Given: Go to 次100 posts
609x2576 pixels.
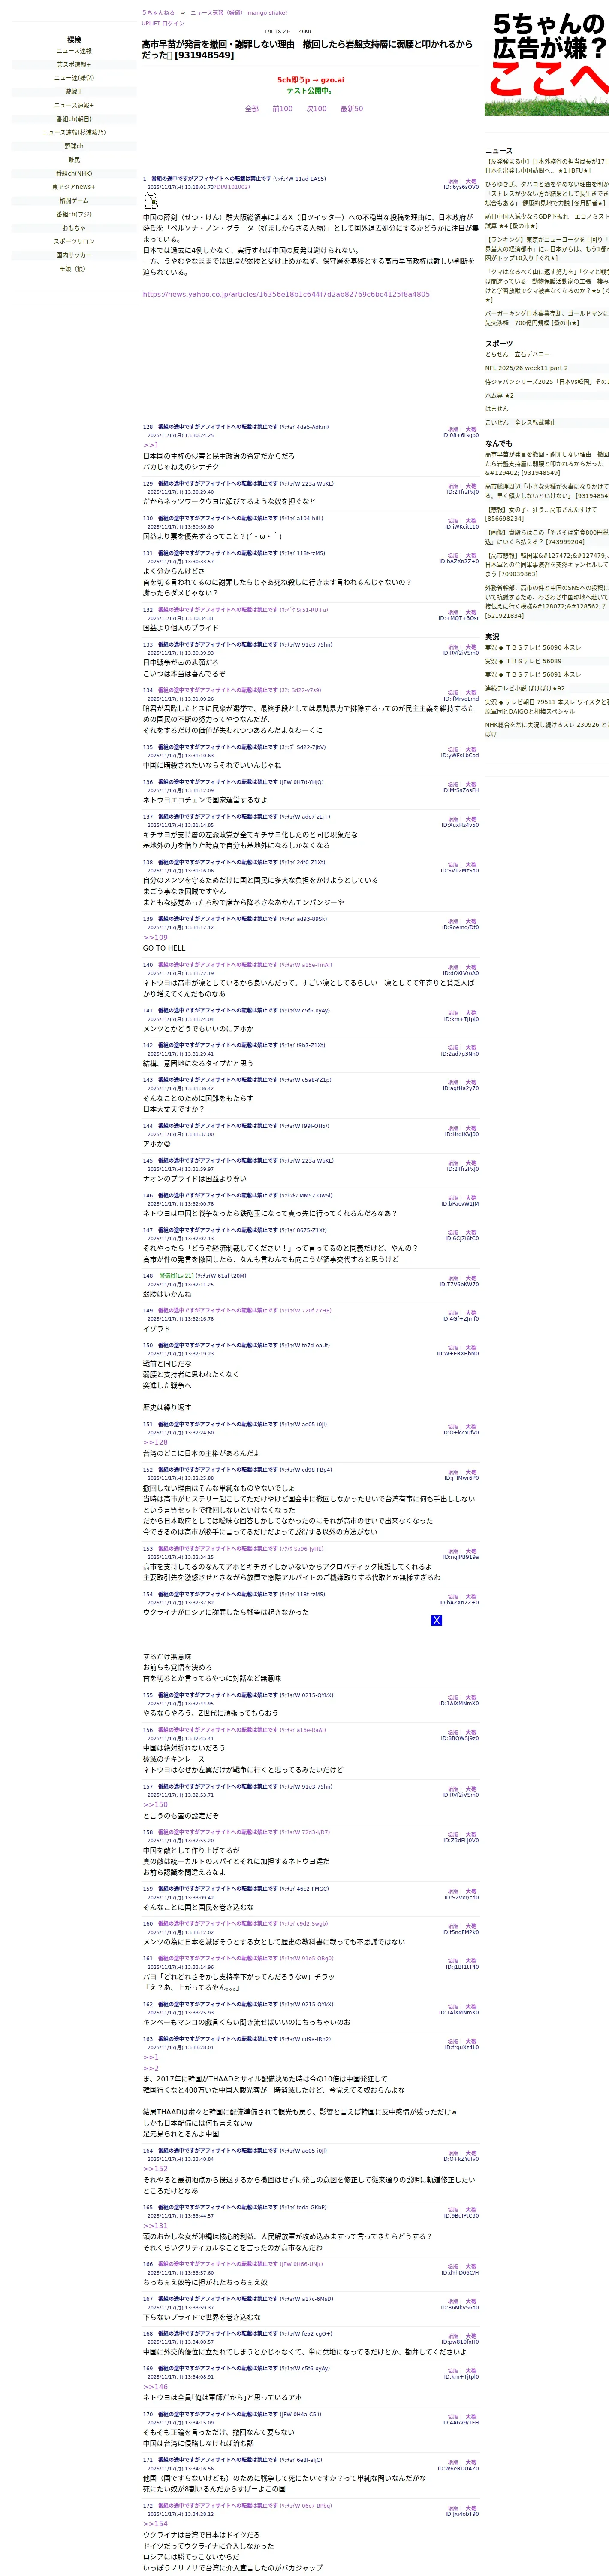Looking at the screenshot, I should point(317,109).
